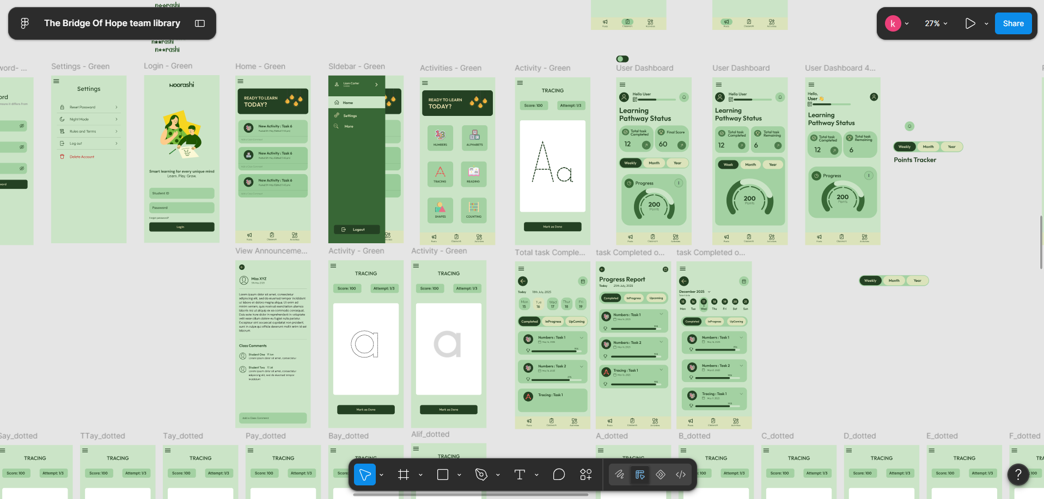Click the handoff diamond mode toggle
Viewport: 1044px width, 499px height.
click(x=661, y=475)
